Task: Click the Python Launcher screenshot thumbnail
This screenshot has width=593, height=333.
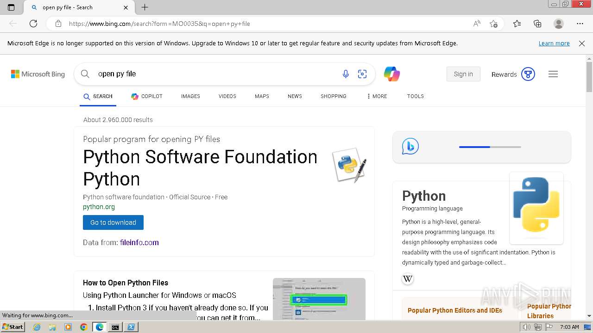Action: pos(319,299)
